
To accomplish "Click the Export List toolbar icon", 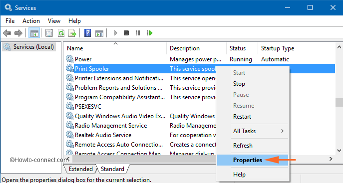I will [x=72, y=33].
